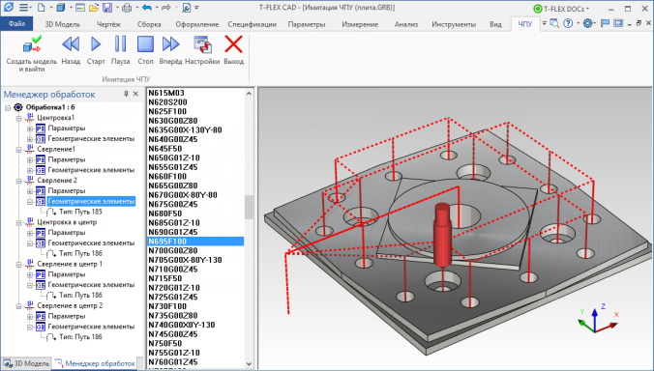The image size is (654, 371).
Task: Click the G-code list scrollbar down arrow
Action: tap(249, 364)
